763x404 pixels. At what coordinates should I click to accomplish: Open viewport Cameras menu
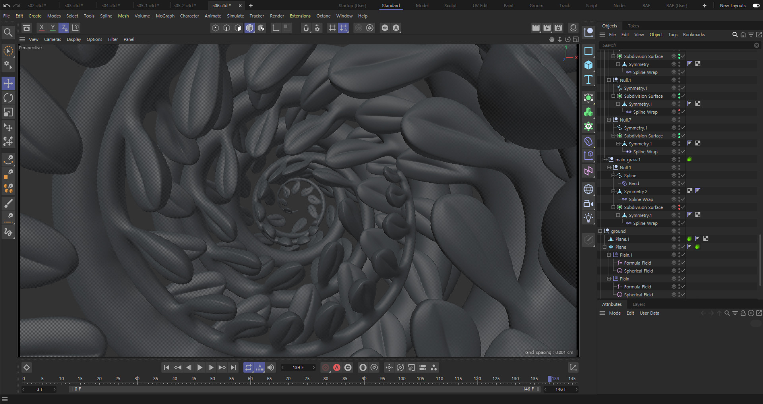point(52,39)
